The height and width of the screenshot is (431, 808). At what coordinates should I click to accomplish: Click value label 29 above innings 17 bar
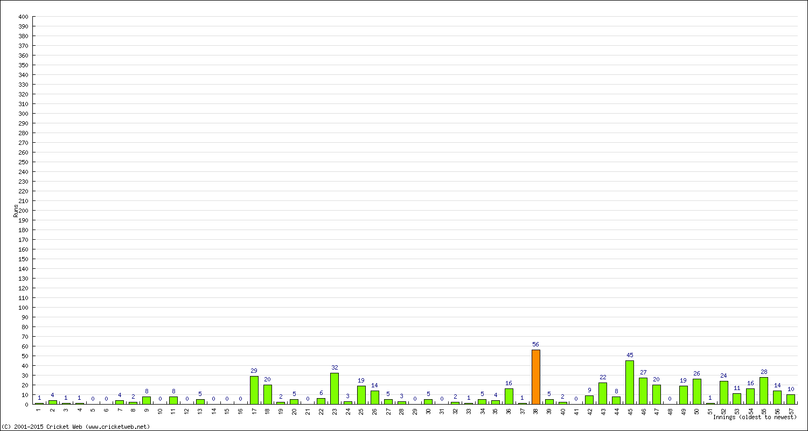pyautogui.click(x=254, y=371)
